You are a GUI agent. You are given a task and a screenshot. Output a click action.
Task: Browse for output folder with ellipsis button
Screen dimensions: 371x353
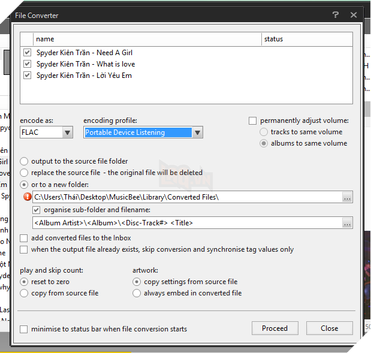[347, 197]
